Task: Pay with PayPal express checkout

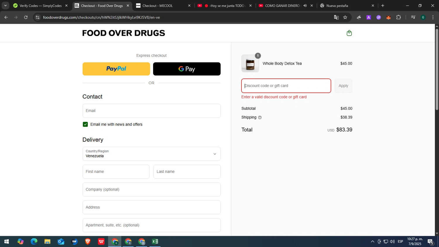Action: [116, 69]
